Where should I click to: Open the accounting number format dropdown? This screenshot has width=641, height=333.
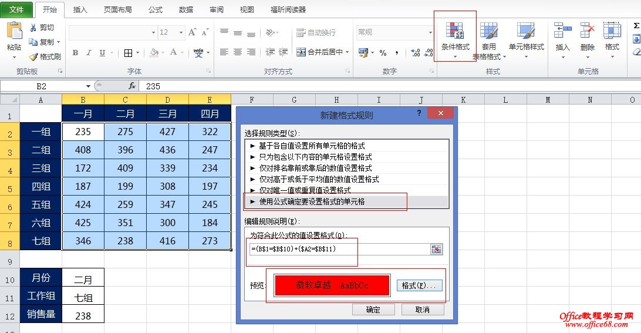[372, 53]
